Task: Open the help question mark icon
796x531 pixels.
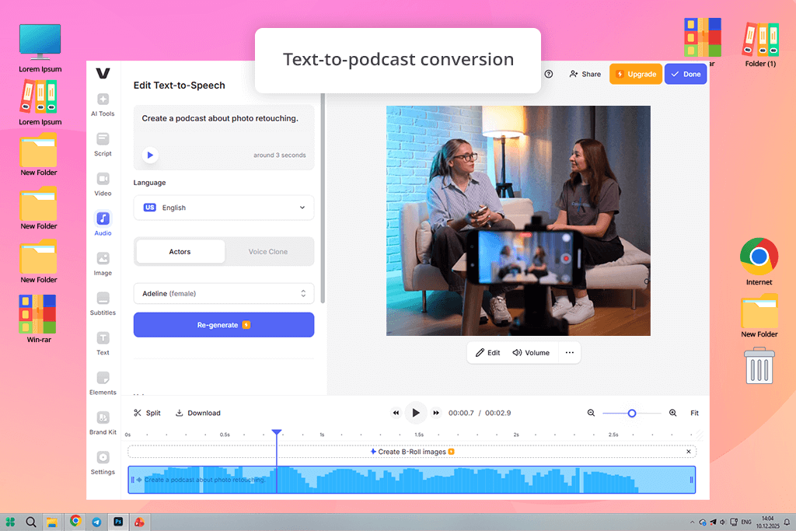Action: point(548,74)
